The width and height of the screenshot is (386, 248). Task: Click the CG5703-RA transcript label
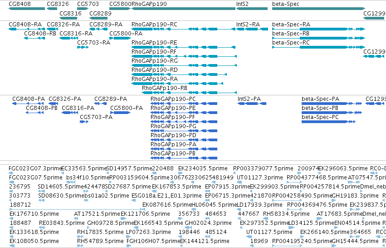click(x=93, y=43)
